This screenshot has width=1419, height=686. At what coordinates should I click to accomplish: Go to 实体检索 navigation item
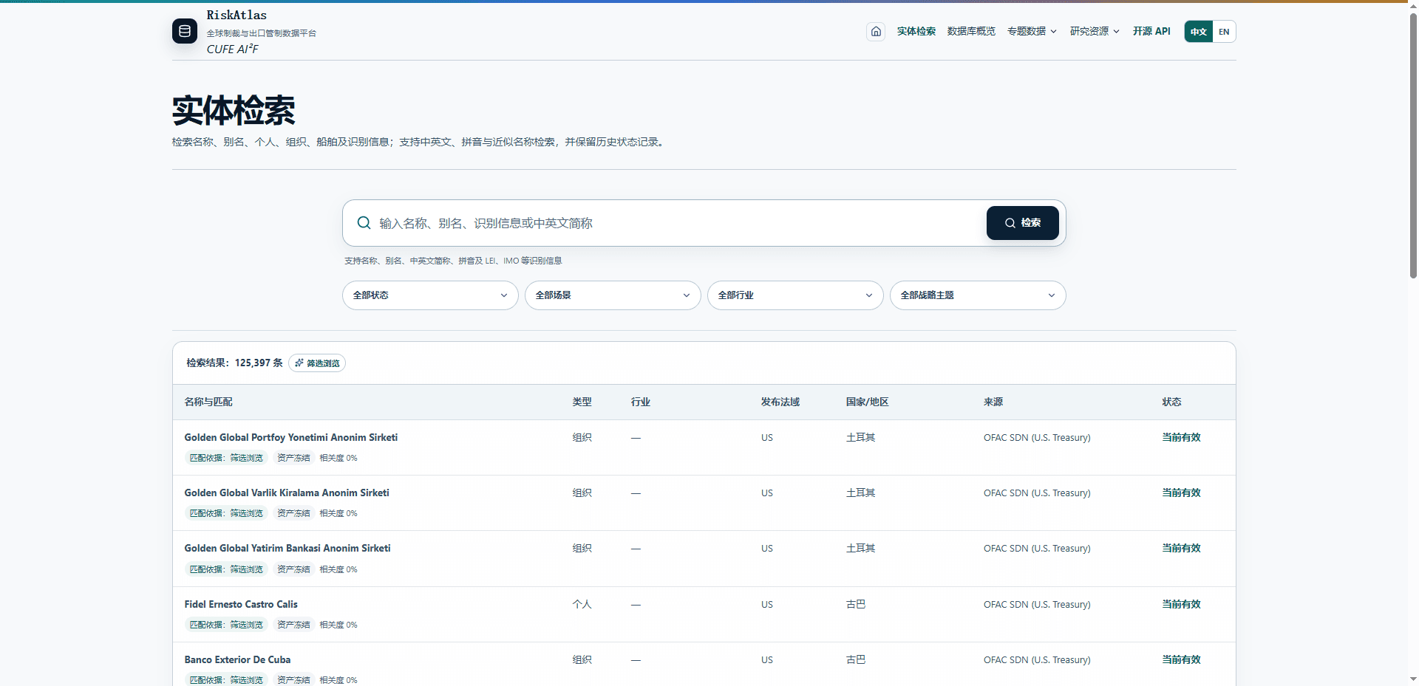click(x=916, y=31)
